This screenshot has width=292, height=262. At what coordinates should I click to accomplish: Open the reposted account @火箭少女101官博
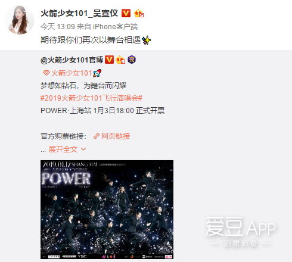[72, 60]
